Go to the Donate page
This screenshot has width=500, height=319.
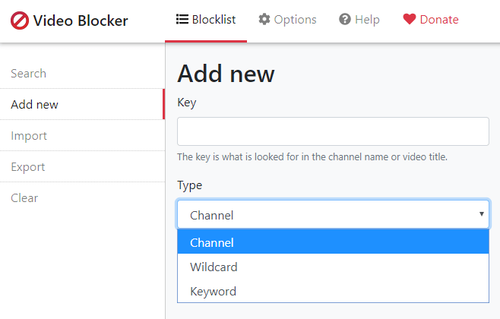click(431, 20)
